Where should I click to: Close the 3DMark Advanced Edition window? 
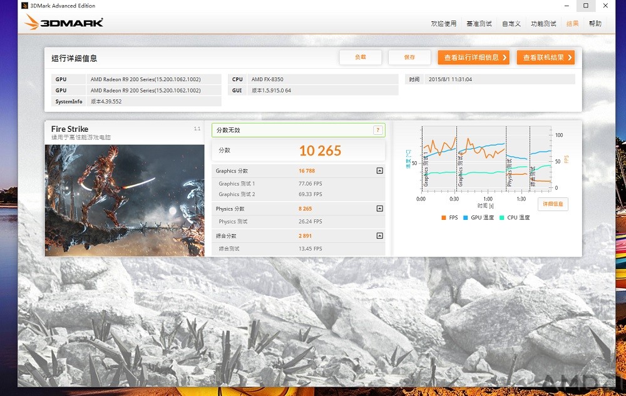[605, 6]
